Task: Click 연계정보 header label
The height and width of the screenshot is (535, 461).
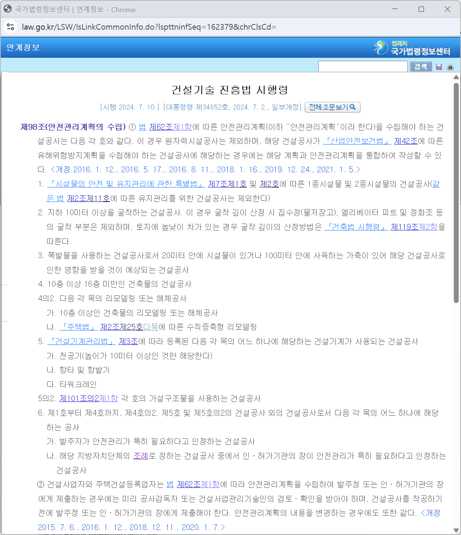Action: 23,48
